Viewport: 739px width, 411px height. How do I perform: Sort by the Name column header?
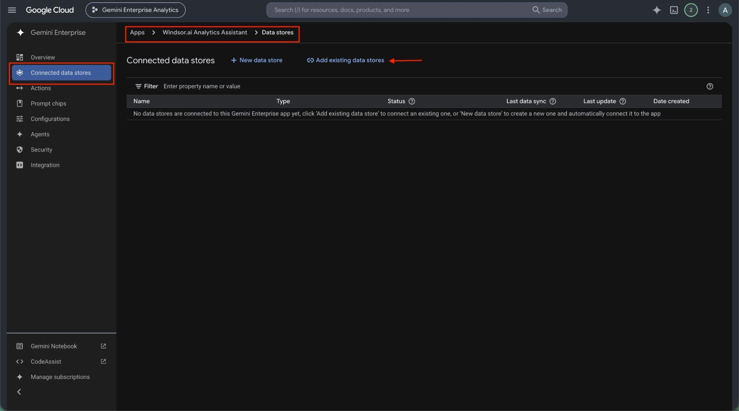click(141, 101)
